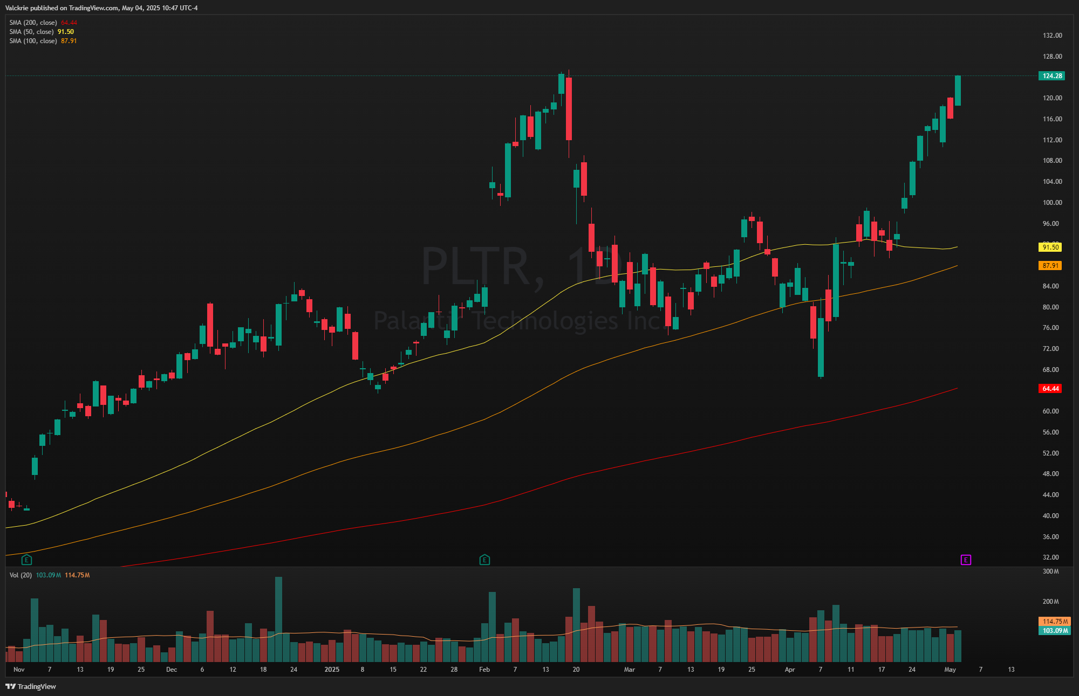1079x696 pixels.
Task: Click the yellow SMA 50 price tag 91.50
Action: (x=1050, y=247)
